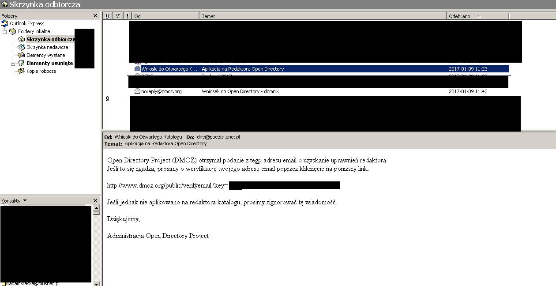This screenshot has width=556, height=286.
Task: Open the Kopie robocze drafts folder icon
Action: click(21, 71)
